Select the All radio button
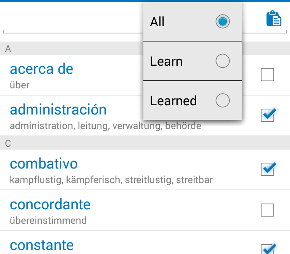 click(x=223, y=21)
